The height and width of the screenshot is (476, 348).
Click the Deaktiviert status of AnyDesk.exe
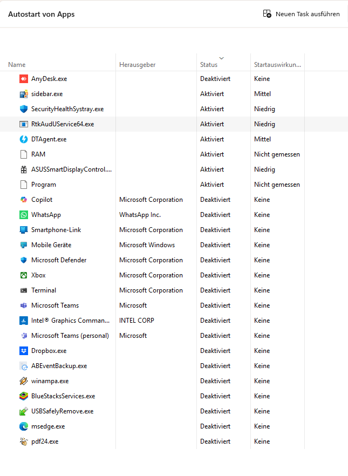tap(215, 79)
